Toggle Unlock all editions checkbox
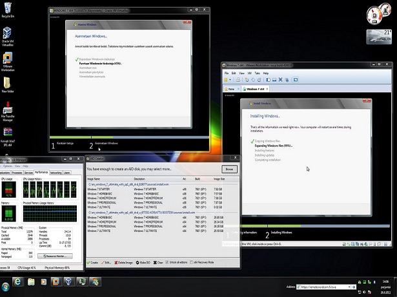This screenshot has height=297, width=397. tap(167, 262)
